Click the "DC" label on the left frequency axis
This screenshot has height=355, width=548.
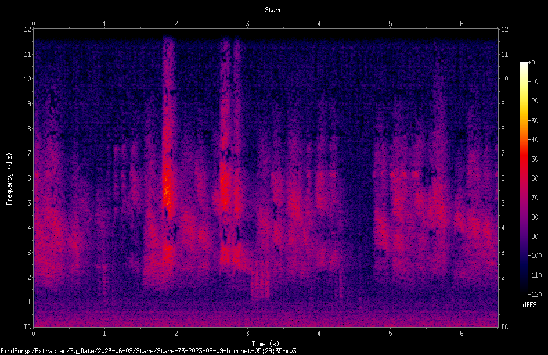pyautogui.click(x=27, y=327)
